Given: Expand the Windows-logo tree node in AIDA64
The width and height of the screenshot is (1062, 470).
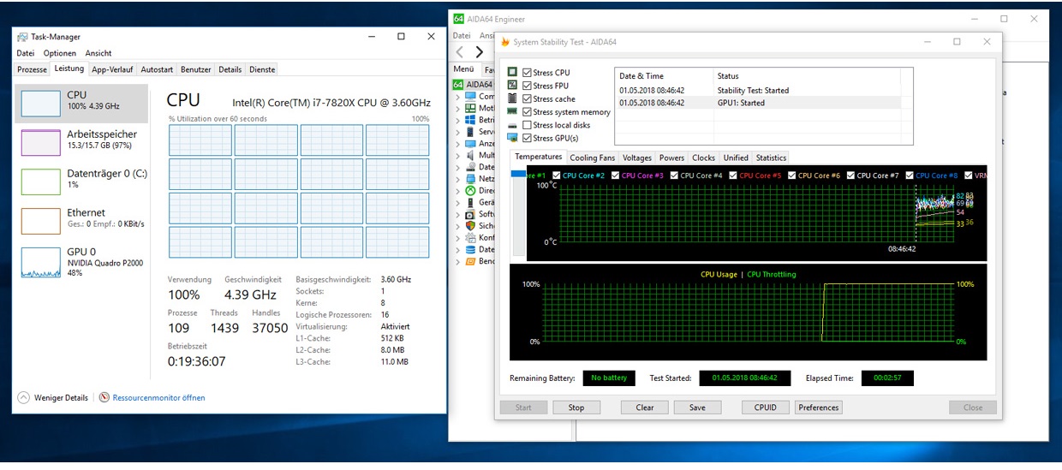Looking at the screenshot, I should coord(457,121).
